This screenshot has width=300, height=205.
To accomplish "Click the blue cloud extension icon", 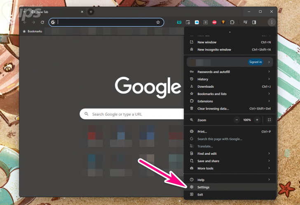I will pyautogui.click(x=197, y=22).
